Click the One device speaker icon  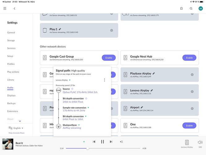125,126
